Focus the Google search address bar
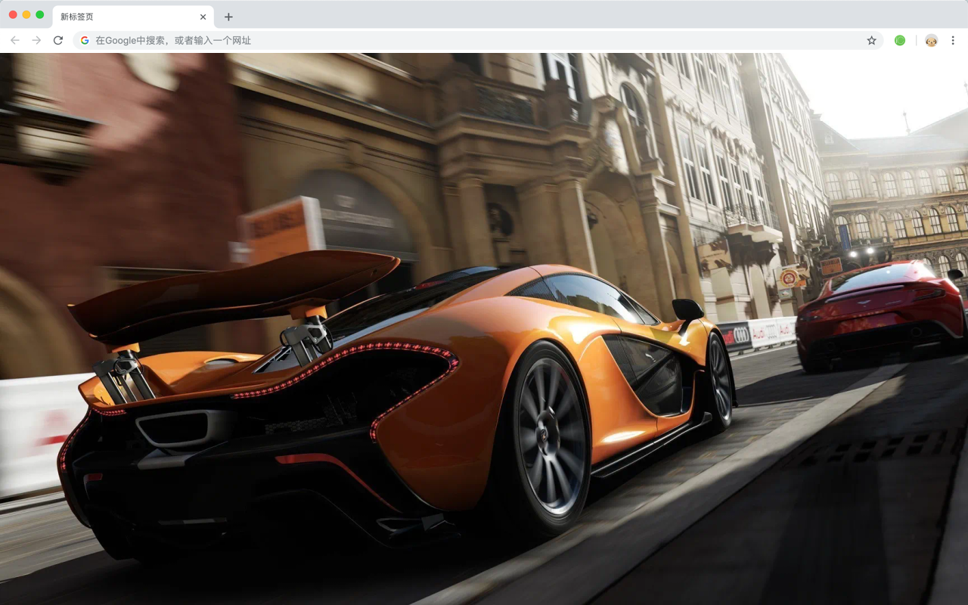 click(478, 40)
